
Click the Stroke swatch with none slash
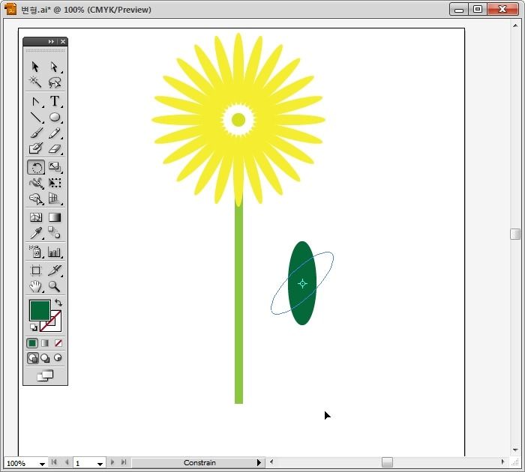[x=55, y=326]
